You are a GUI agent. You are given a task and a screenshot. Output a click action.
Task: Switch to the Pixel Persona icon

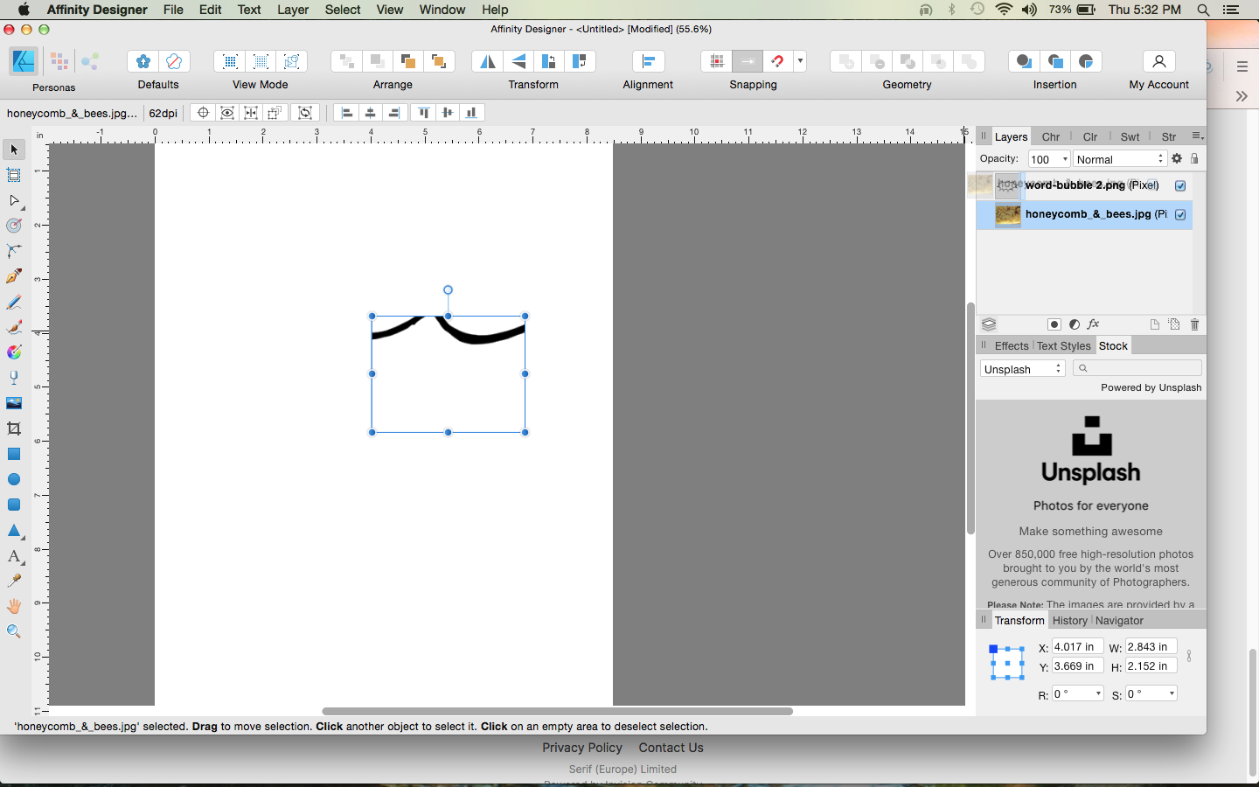[x=59, y=61]
